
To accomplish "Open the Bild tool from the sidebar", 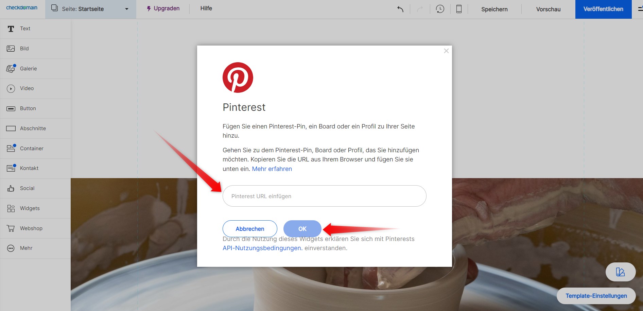I will point(24,48).
